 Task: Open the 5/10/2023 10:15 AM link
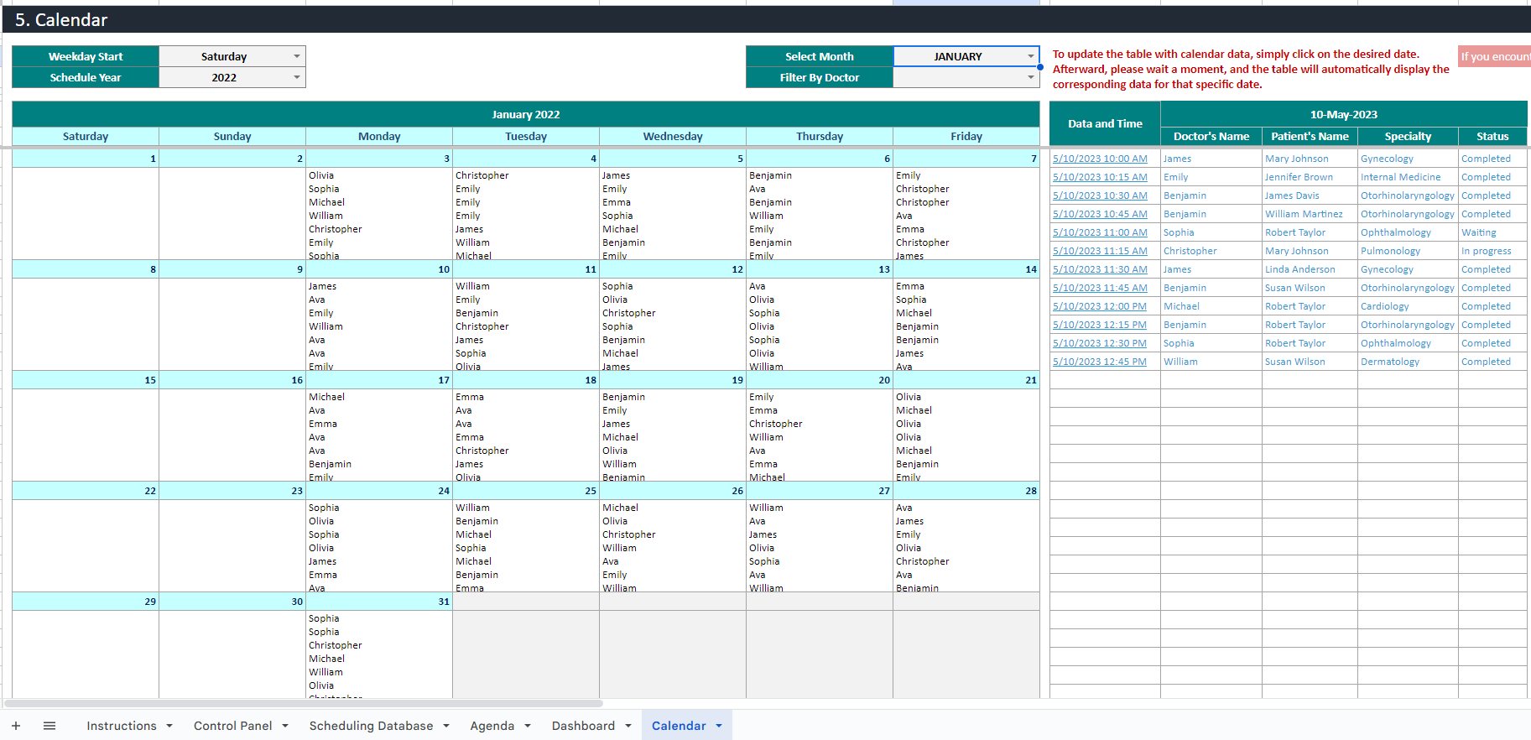click(x=1100, y=177)
